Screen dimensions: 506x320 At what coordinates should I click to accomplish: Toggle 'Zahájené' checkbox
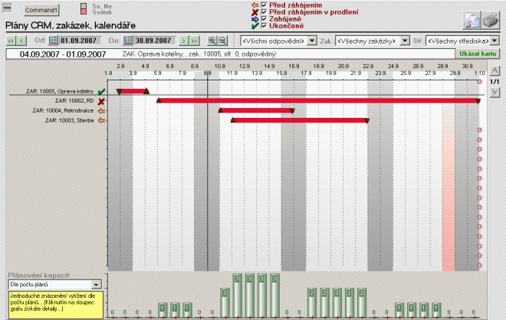(264, 18)
